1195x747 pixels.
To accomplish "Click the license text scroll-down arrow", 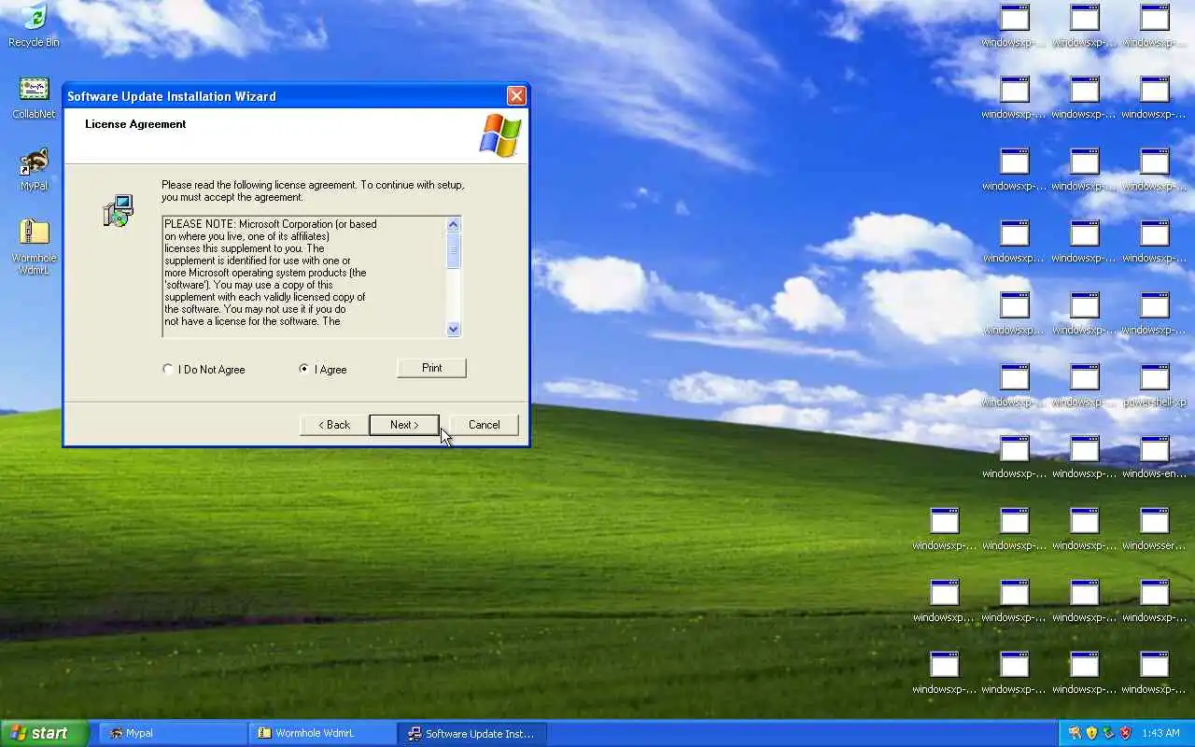I will pos(454,329).
